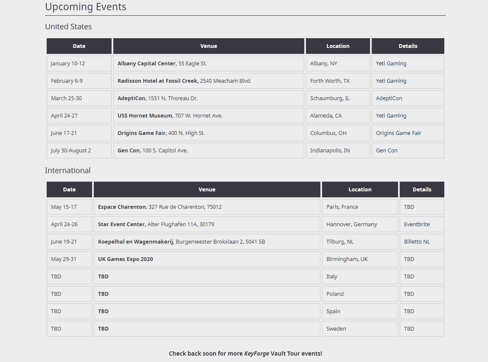The width and height of the screenshot is (488, 362).
Task: Click the Schaumburg, IL location cell
Action: tap(338, 98)
